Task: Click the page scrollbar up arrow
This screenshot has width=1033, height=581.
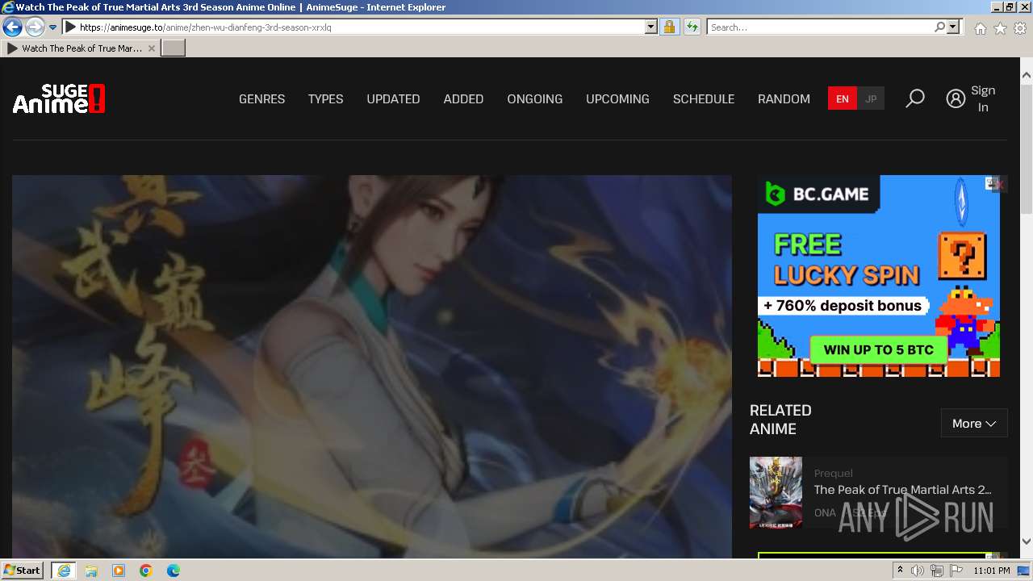Action: (1026, 75)
